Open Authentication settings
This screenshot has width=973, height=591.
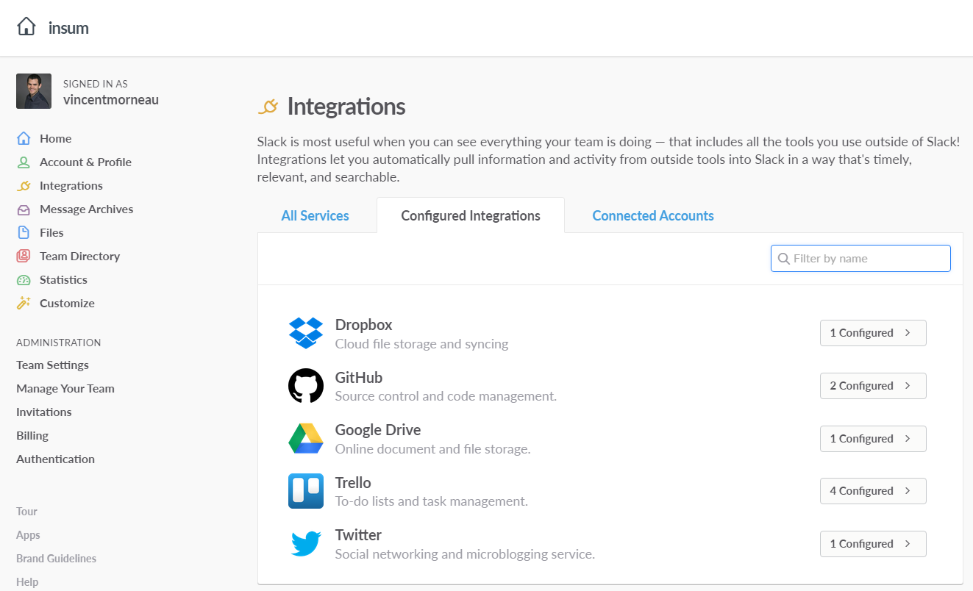click(55, 459)
